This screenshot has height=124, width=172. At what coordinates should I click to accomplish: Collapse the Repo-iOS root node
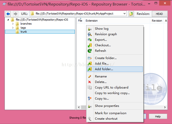tap(8, 20)
